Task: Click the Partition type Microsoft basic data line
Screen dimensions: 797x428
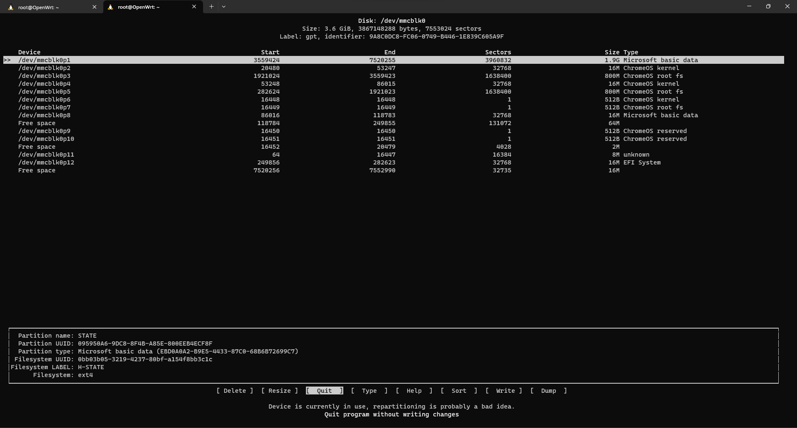Action: 158,351
